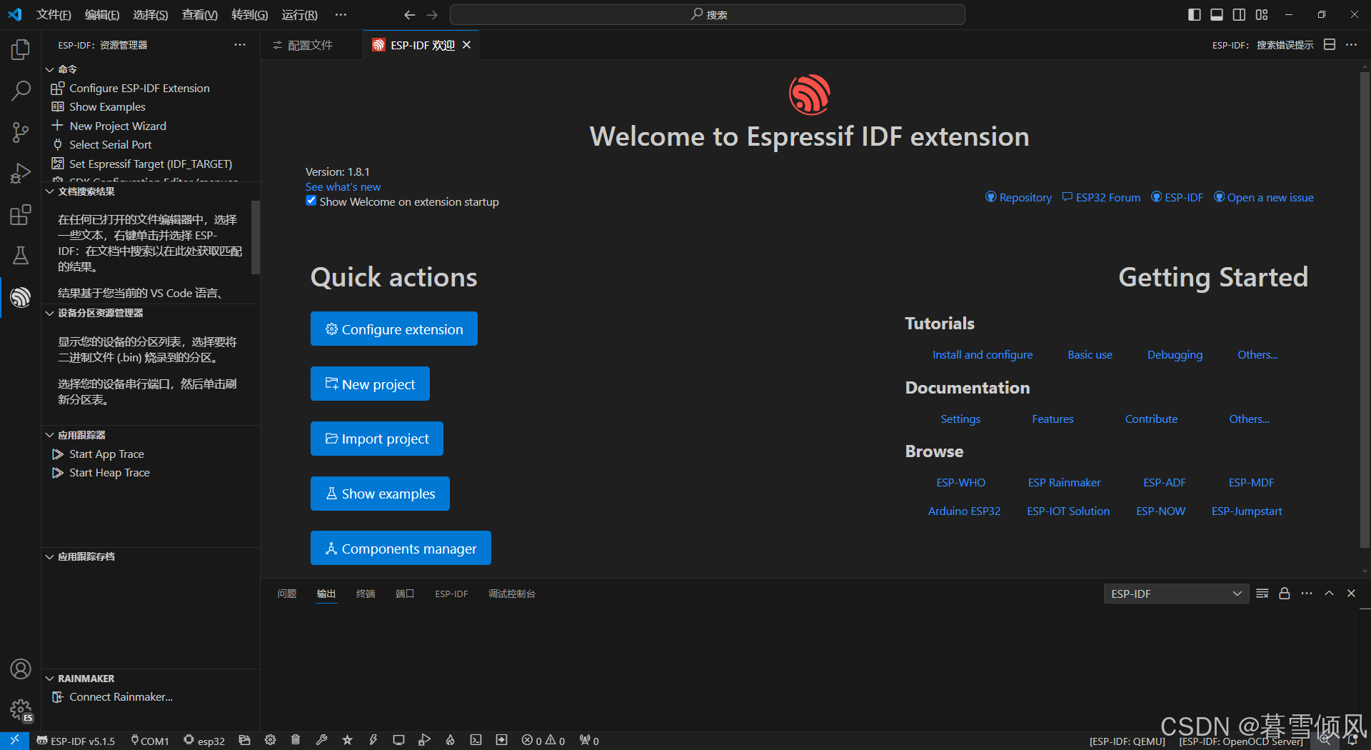Switch to the 问题 panel tab
Image resolution: width=1371 pixels, height=750 pixels.
pos(287,594)
